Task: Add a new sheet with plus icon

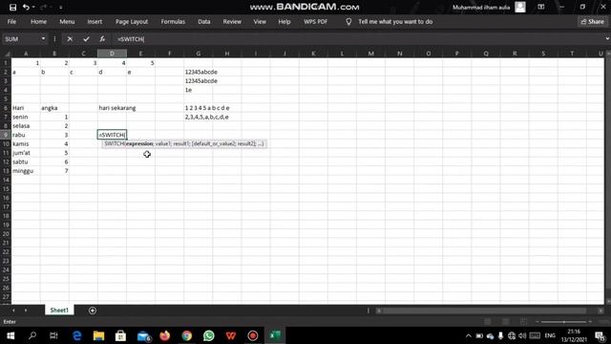Action: pyautogui.click(x=93, y=311)
